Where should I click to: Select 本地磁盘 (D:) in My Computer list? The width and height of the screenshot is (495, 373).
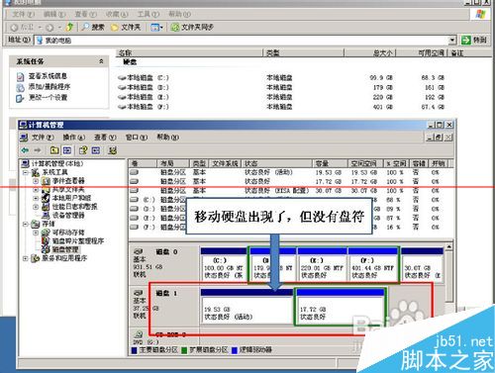pyautogui.click(x=144, y=87)
